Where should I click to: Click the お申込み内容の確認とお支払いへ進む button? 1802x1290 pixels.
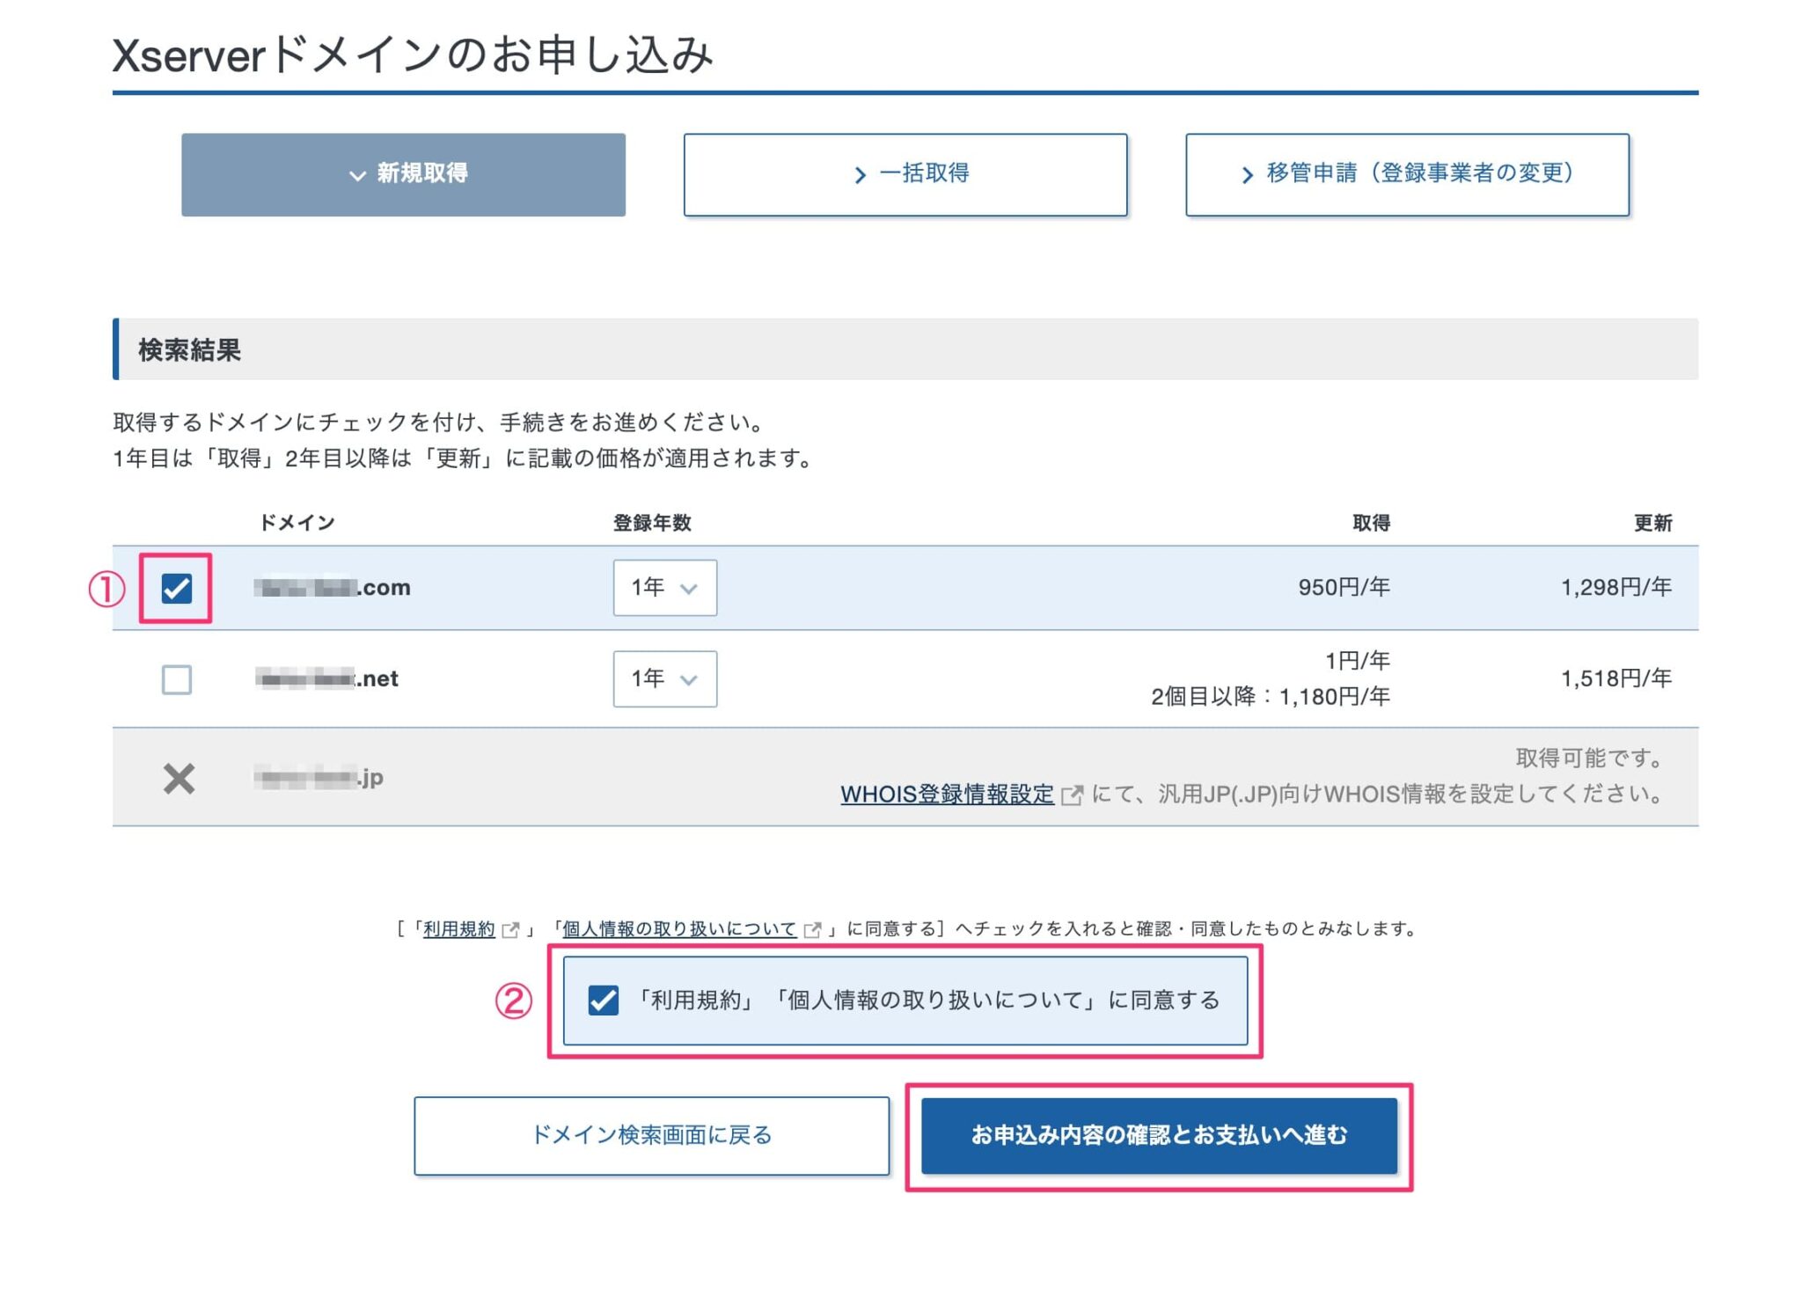[1159, 1135]
